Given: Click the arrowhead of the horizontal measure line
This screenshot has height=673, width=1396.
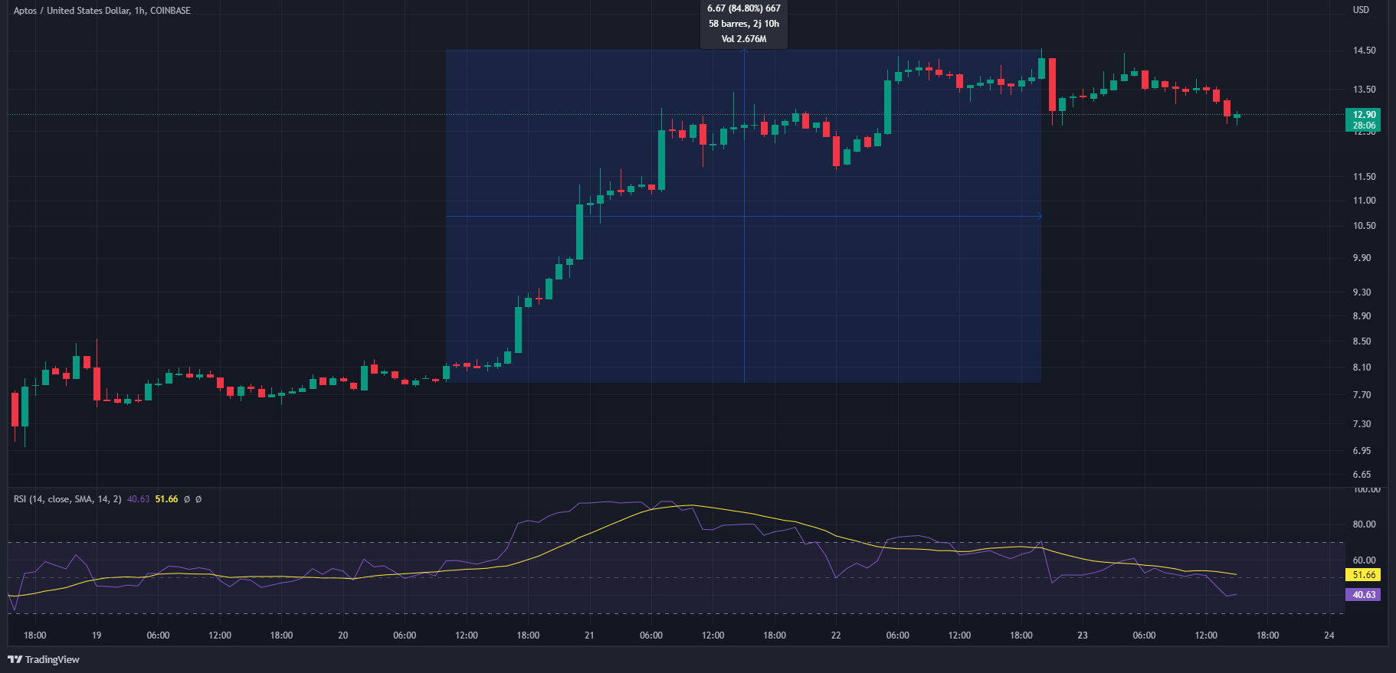Looking at the screenshot, I should pyautogui.click(x=1039, y=216).
